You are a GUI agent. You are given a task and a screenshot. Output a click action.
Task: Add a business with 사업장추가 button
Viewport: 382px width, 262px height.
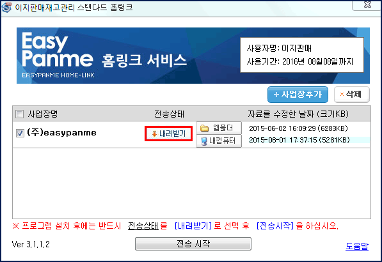click(x=298, y=95)
